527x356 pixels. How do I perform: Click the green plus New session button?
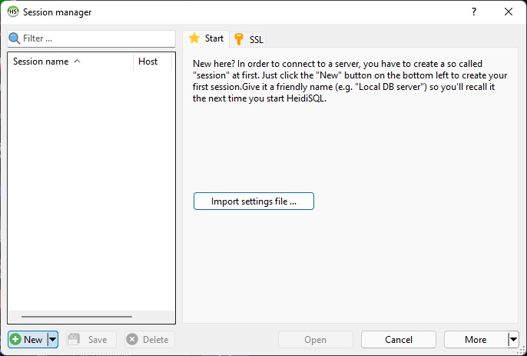(x=27, y=340)
